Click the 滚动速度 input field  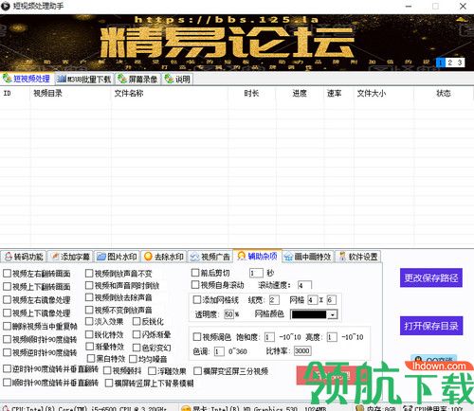pyautogui.click(x=304, y=285)
